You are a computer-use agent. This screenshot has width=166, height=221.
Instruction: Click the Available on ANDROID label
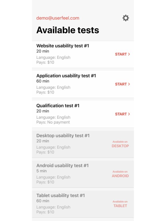(120, 174)
